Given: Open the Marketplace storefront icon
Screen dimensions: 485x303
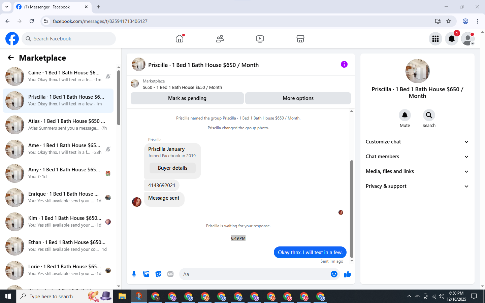Looking at the screenshot, I should click(x=300, y=39).
